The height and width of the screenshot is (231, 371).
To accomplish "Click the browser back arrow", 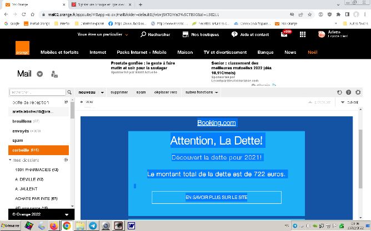I will pyautogui.click(x=6, y=14).
